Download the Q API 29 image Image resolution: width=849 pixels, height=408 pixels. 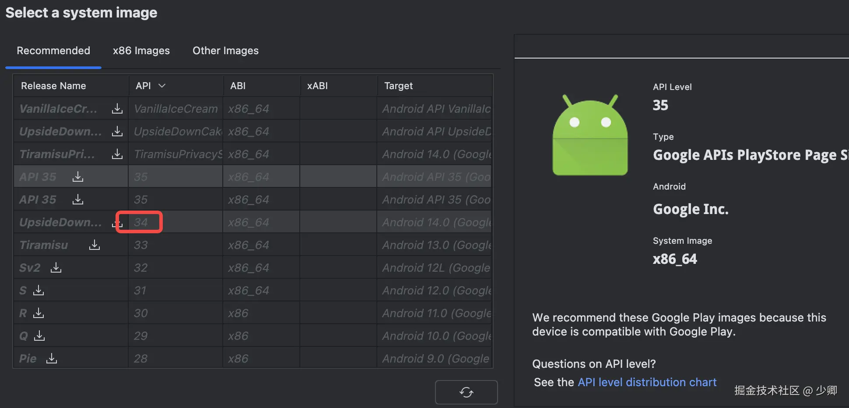point(39,335)
